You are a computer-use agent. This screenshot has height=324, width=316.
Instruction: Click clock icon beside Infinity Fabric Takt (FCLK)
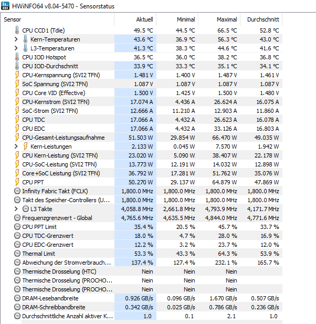click(x=17, y=191)
